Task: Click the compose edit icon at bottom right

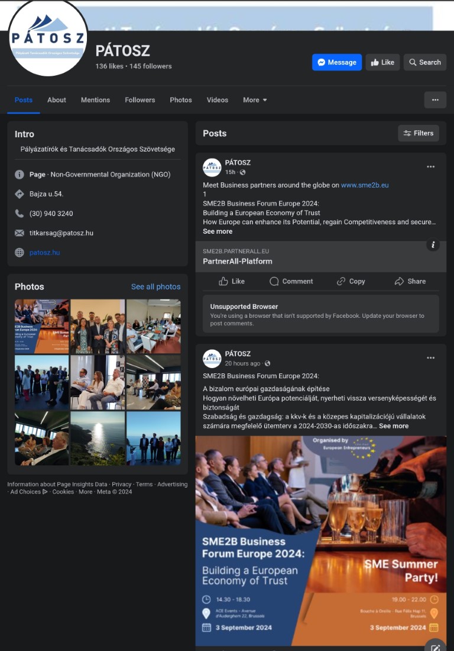Action: pos(435,647)
